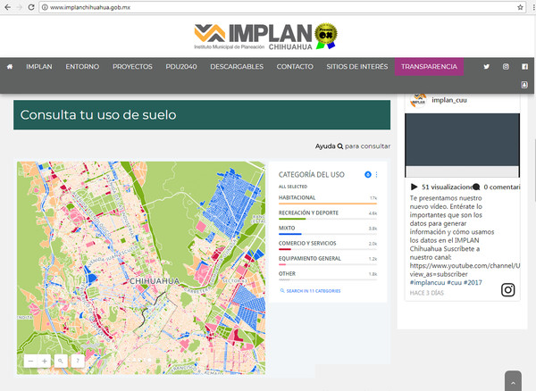Zoom in the map with the plus button
Viewport: 536px width, 391px height.
click(x=45, y=361)
